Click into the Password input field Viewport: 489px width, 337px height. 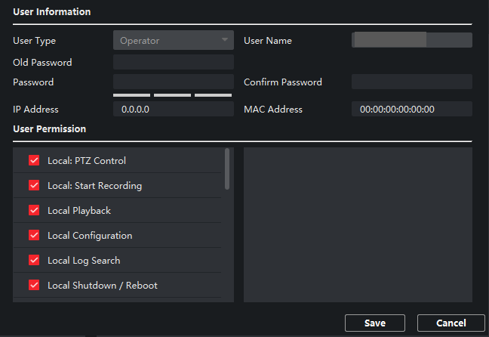[x=174, y=82]
